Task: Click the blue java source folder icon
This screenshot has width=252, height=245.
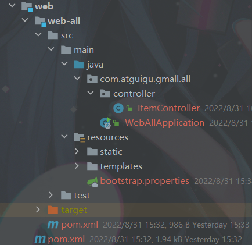Action: (79, 64)
